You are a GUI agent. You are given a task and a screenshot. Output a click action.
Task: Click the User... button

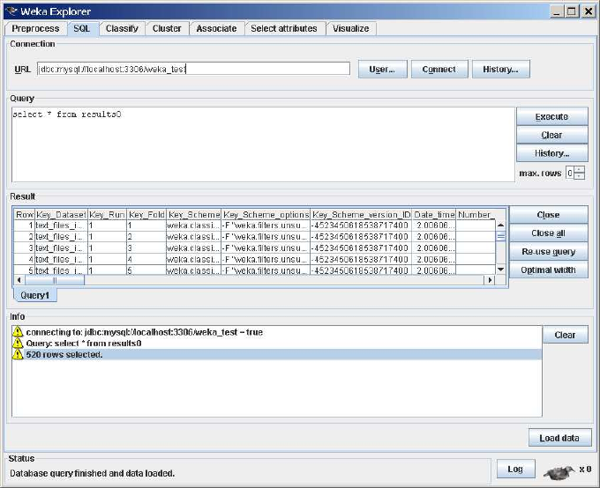click(x=382, y=70)
